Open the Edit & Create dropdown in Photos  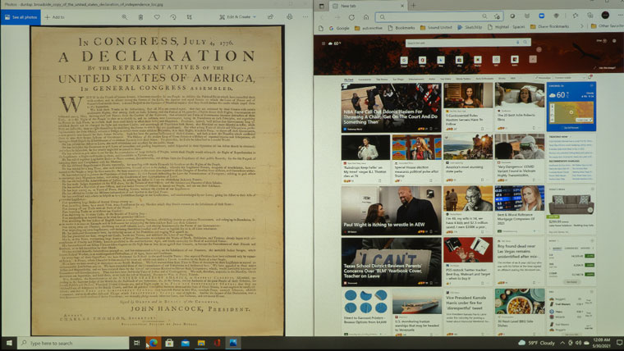coord(237,17)
